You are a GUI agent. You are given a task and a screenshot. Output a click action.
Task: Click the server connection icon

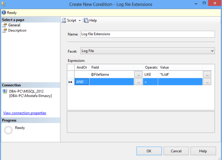coord(5,91)
